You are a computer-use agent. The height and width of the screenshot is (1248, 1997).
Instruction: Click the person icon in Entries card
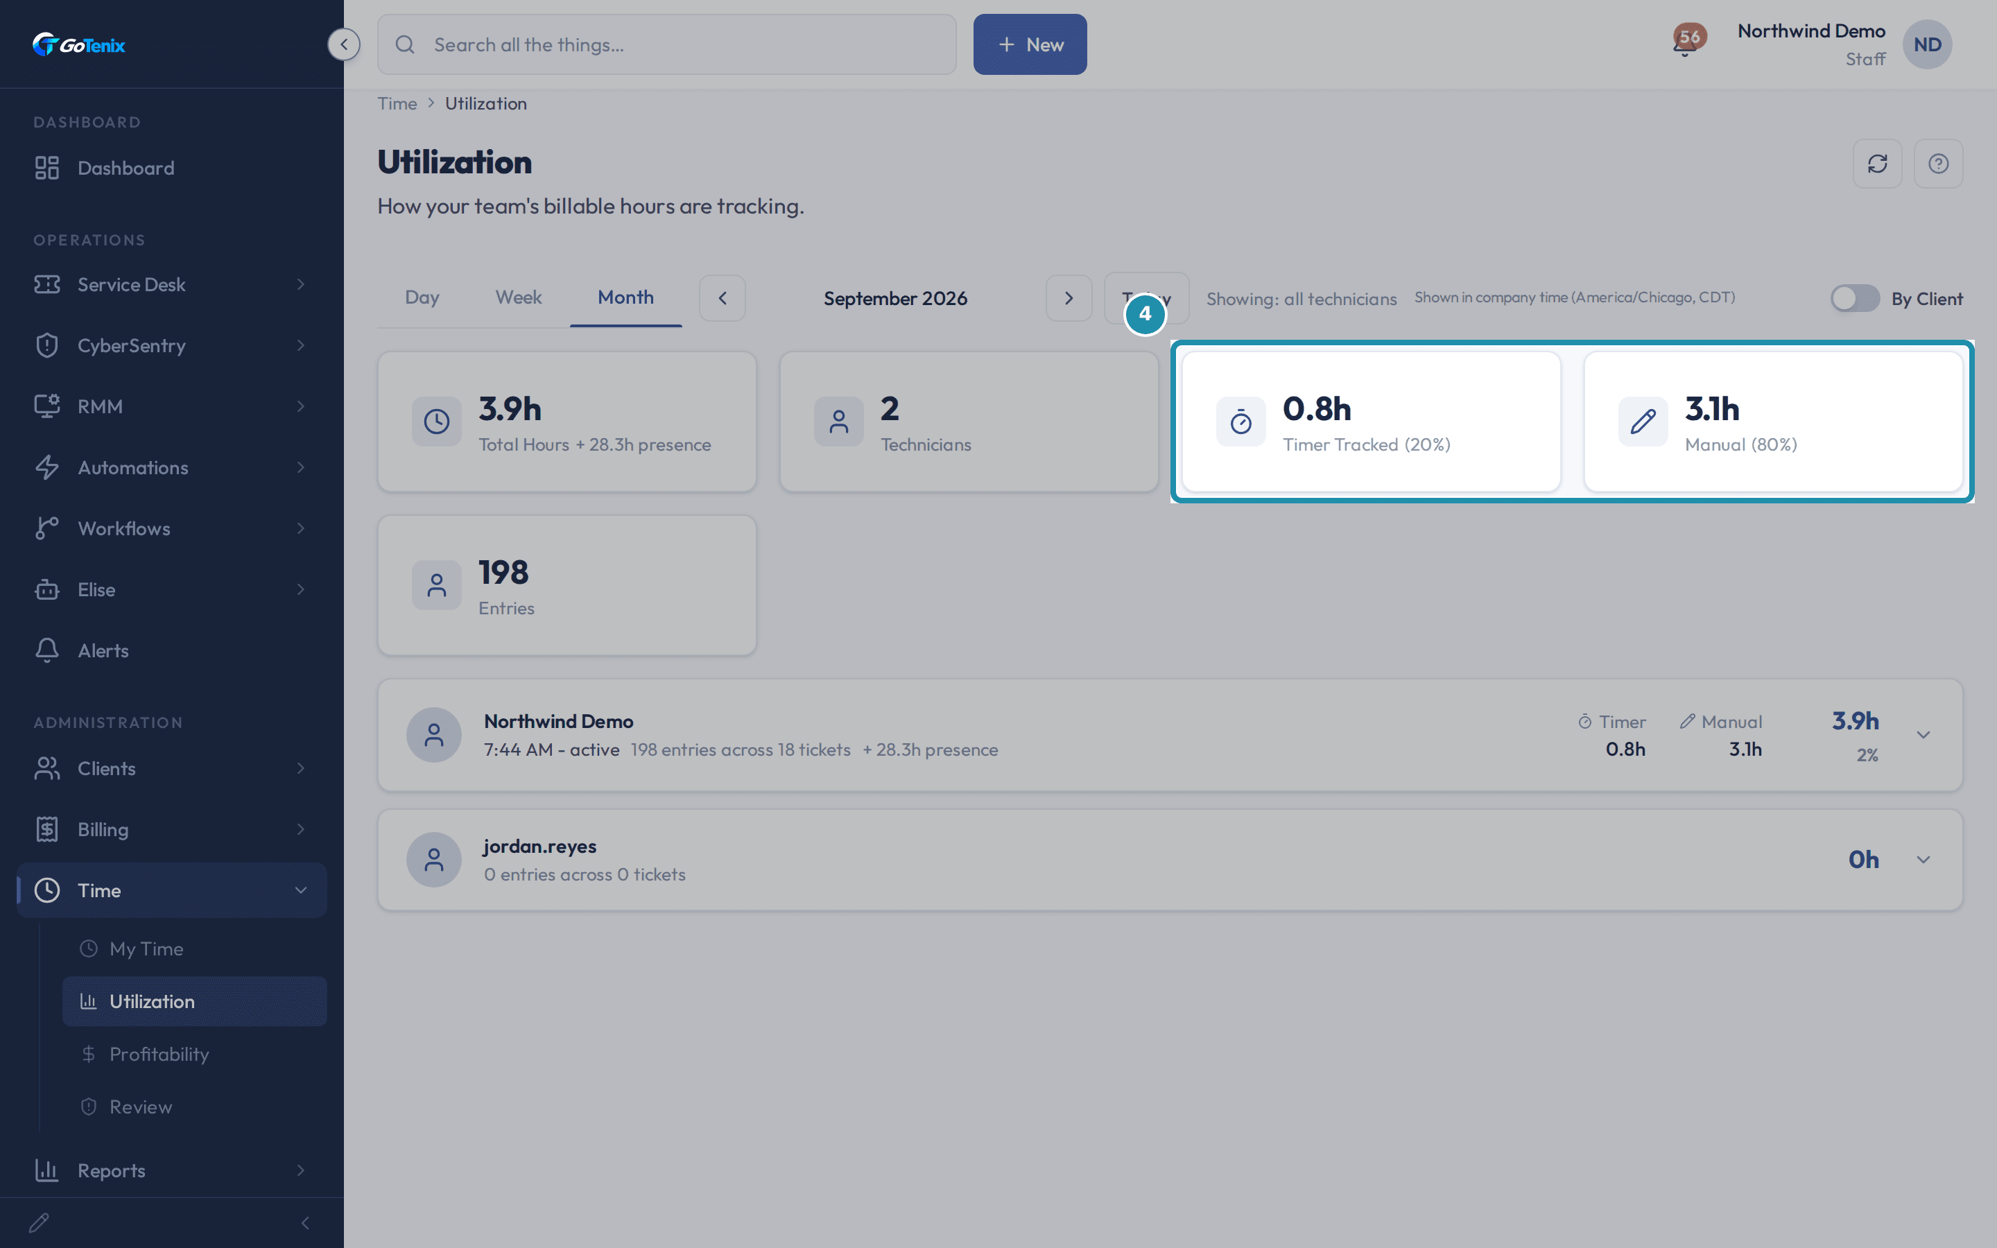(437, 585)
